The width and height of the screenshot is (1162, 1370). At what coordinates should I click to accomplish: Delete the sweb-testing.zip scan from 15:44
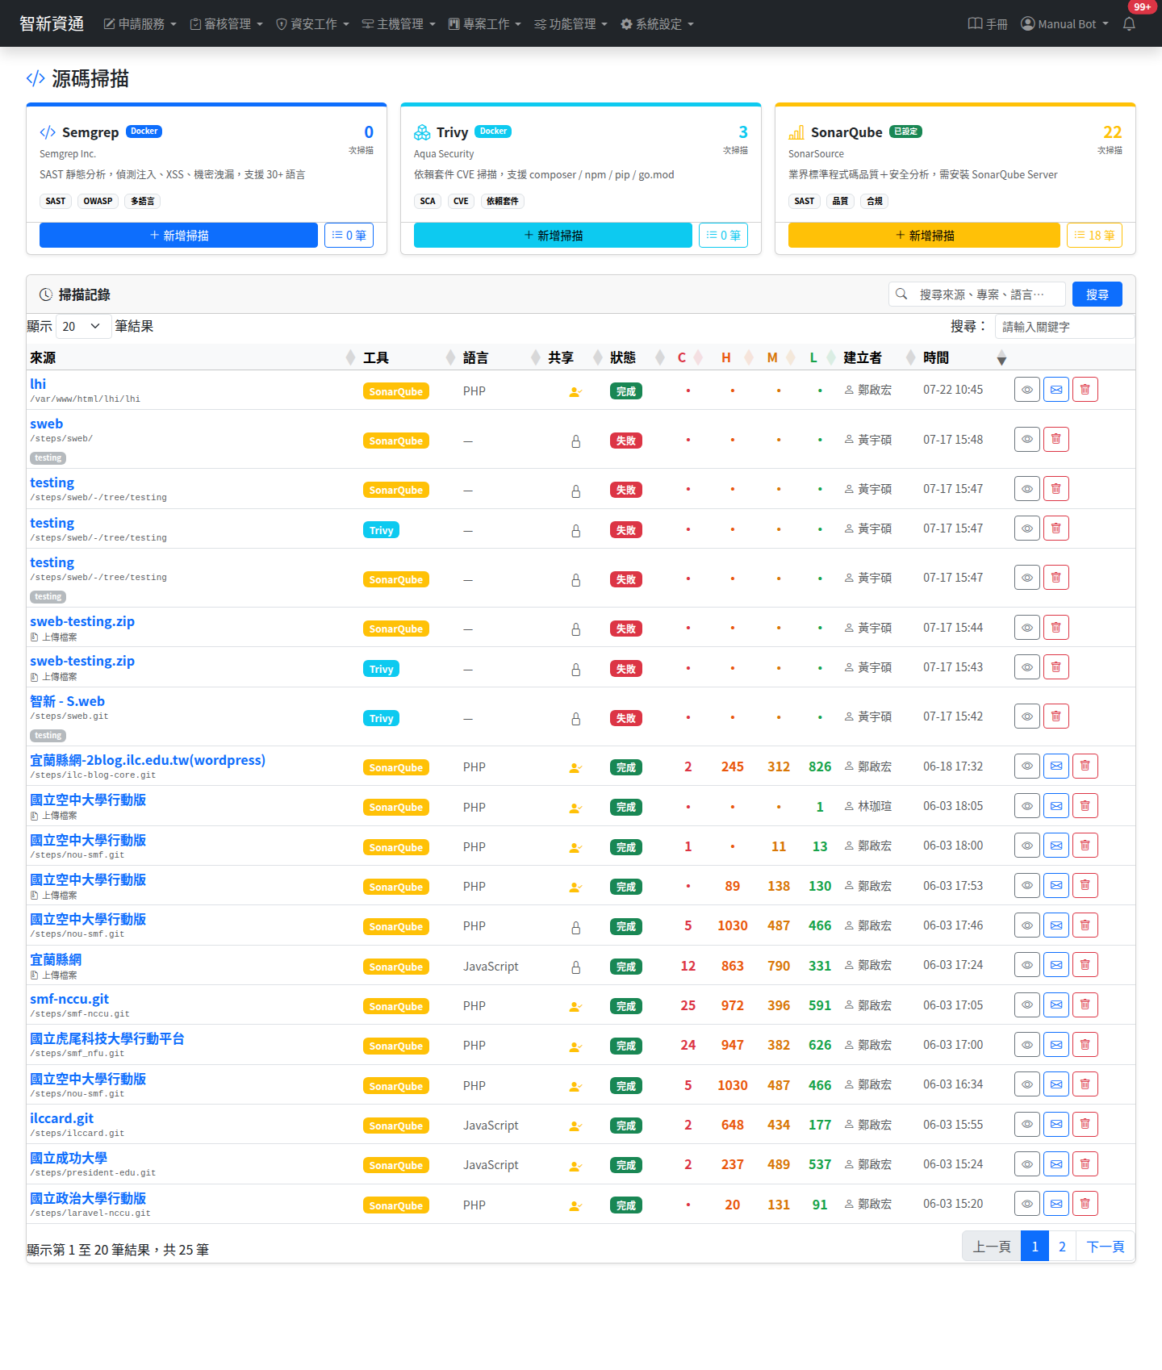1056,628
